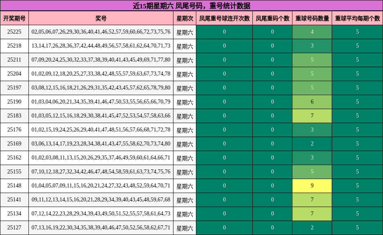Select issue number 25211
The height and width of the screenshot is (235, 383).
click(x=14, y=60)
